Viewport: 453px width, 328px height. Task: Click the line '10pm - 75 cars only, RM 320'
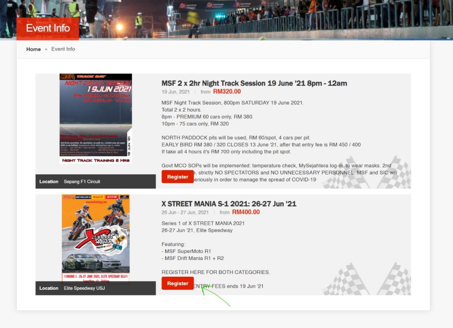point(195,124)
